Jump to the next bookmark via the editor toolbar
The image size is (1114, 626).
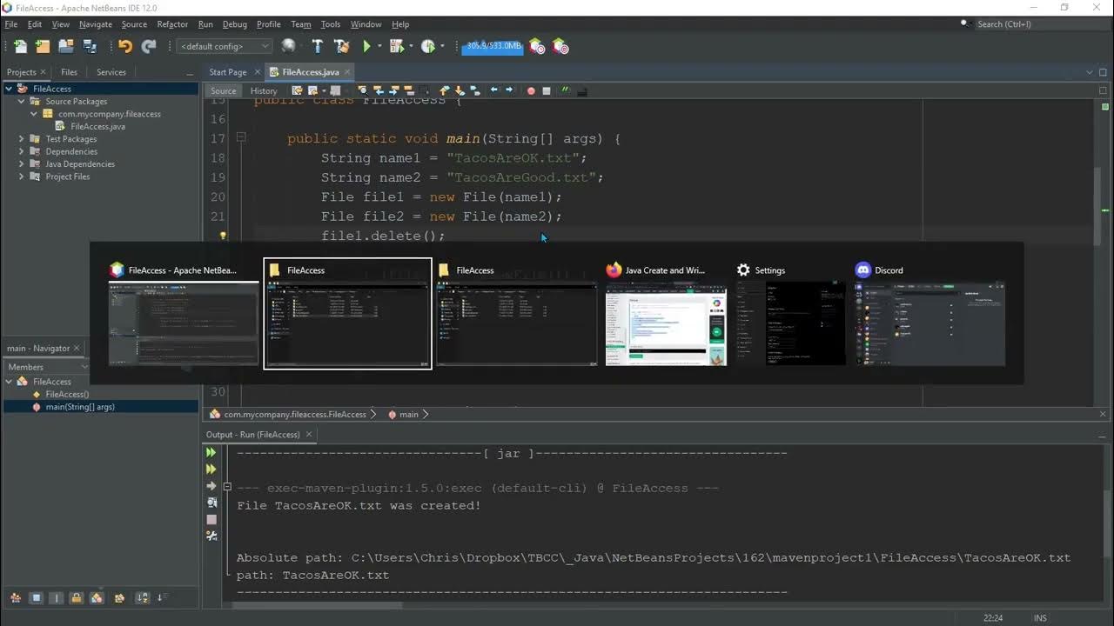460,90
